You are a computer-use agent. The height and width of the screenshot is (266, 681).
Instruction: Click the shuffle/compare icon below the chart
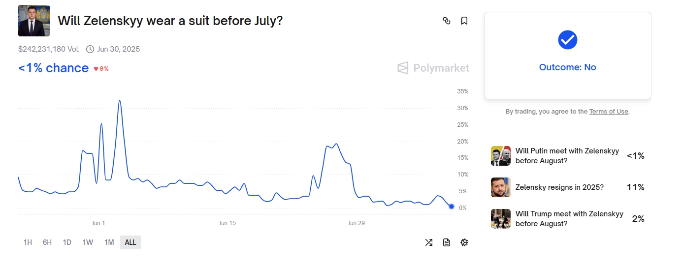[429, 242]
